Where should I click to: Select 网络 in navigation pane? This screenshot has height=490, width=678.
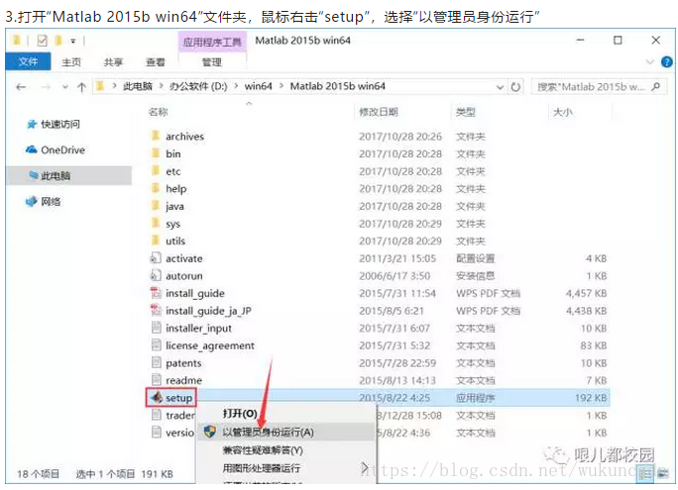[x=51, y=201]
